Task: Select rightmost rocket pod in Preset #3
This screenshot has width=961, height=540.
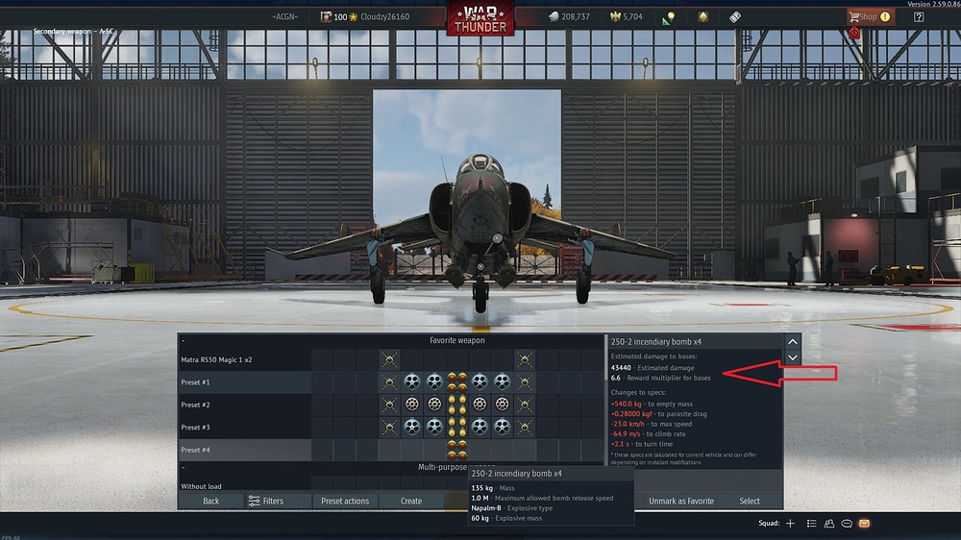Action: pos(502,428)
